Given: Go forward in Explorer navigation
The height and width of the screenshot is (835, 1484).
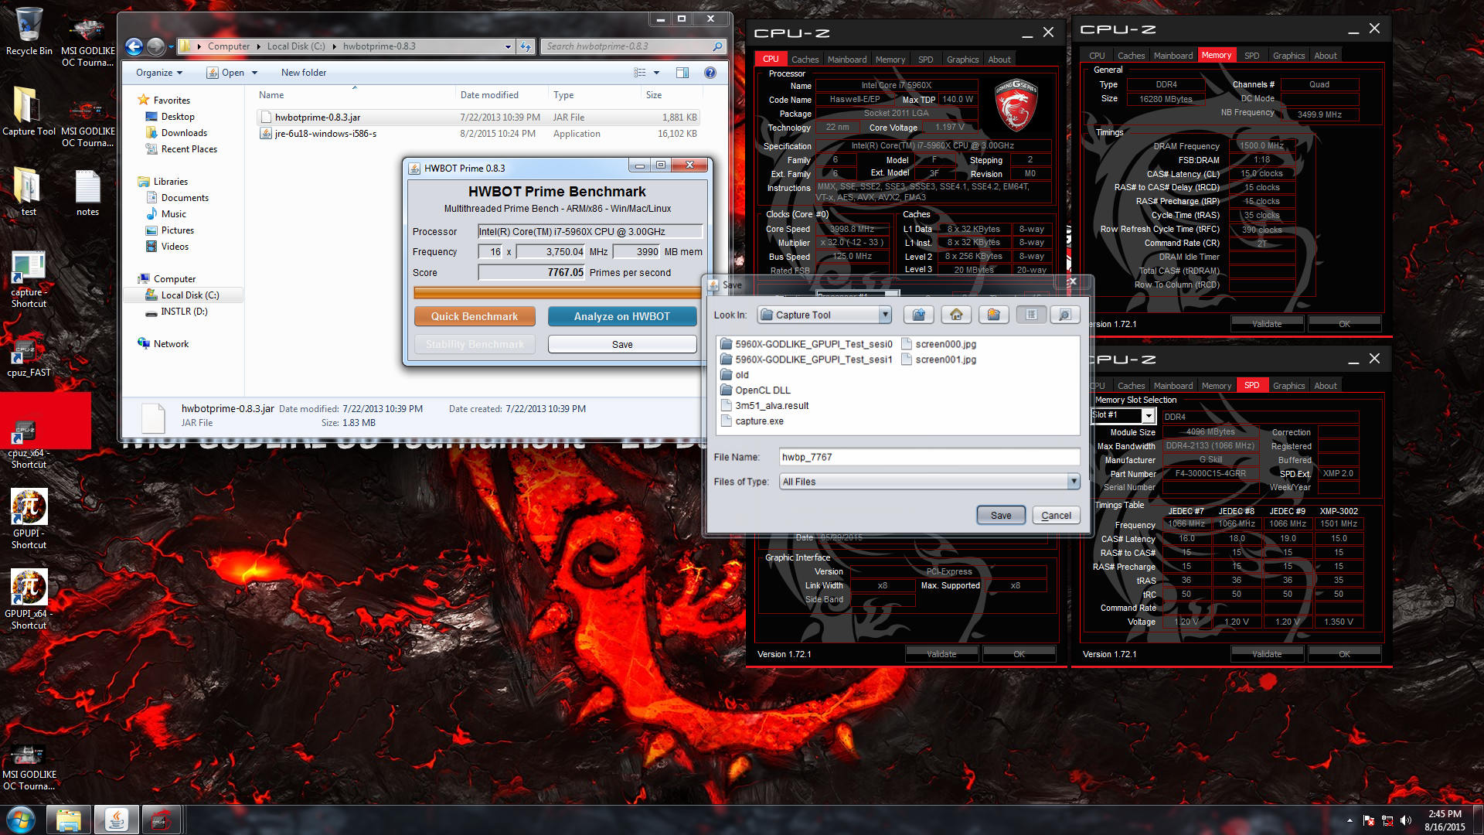Looking at the screenshot, I should coord(155,46).
